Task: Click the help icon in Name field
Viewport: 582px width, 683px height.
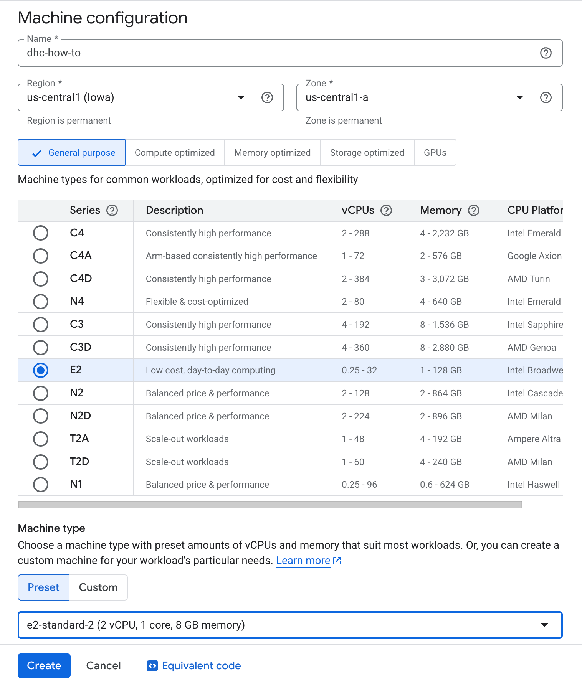Action: [x=546, y=53]
